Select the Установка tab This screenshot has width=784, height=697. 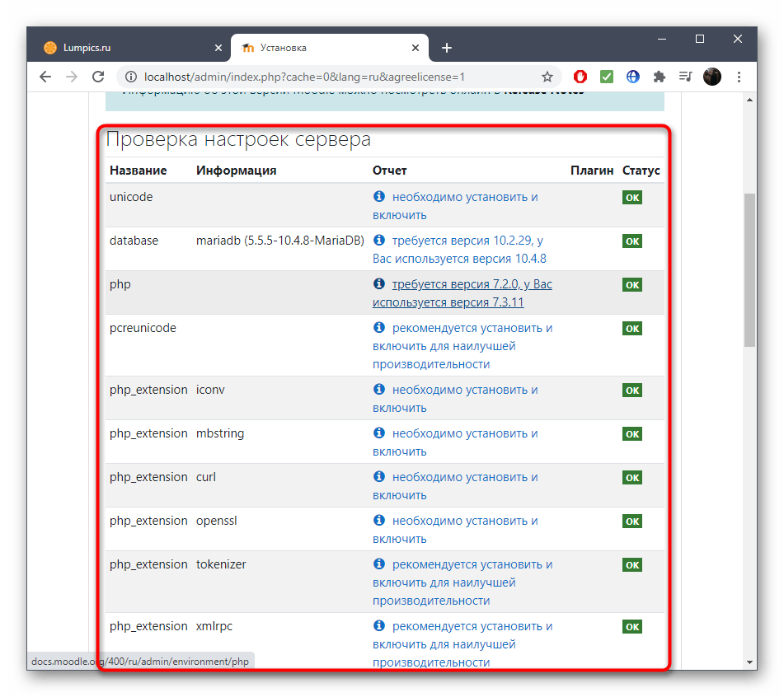point(330,48)
